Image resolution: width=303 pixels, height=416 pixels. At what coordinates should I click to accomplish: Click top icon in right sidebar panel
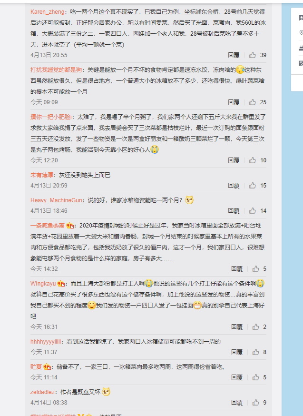(301, 18)
